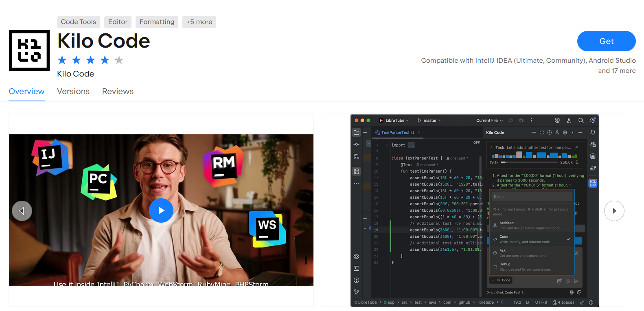
Task: Advance to the next screenshot slide
Action: (x=614, y=211)
